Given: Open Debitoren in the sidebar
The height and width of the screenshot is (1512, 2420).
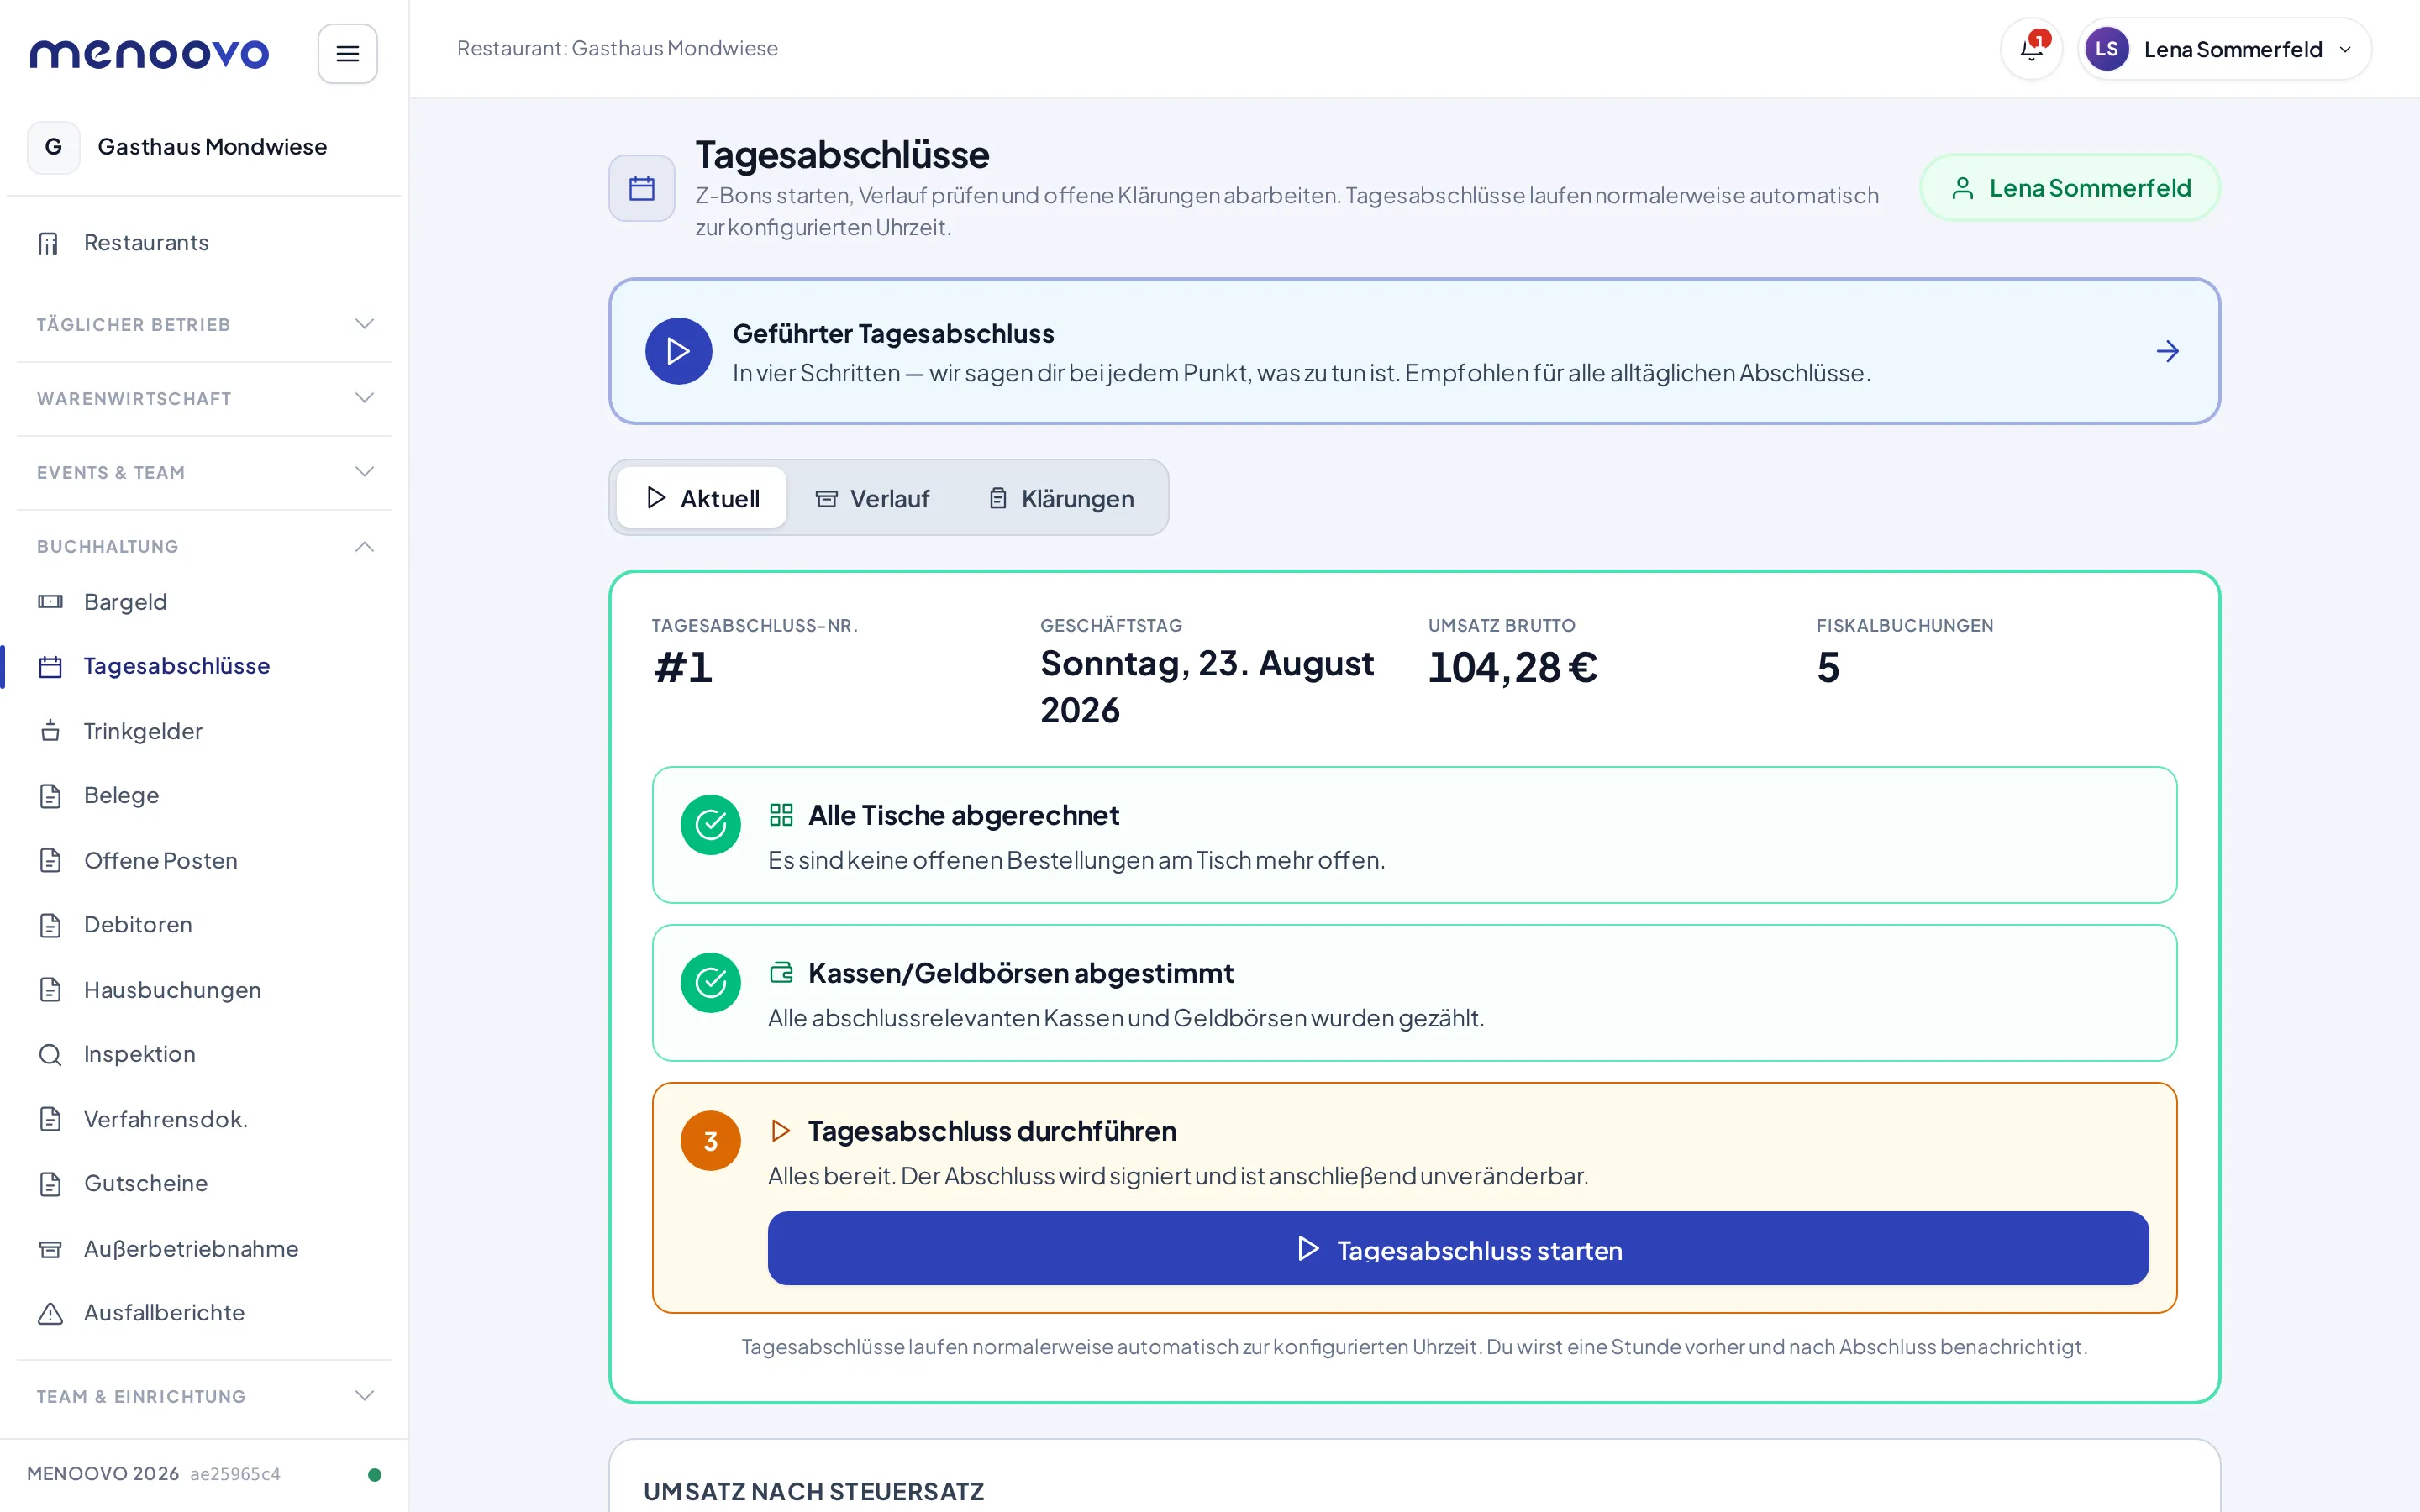Looking at the screenshot, I should pos(204,925).
